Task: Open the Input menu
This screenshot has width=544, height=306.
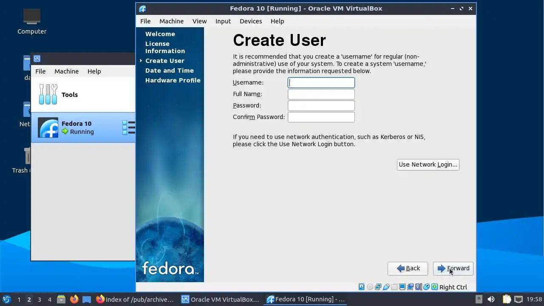Action: click(223, 21)
